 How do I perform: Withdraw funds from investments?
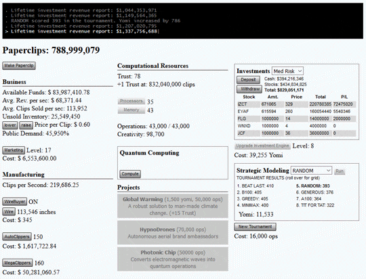pos(249,89)
